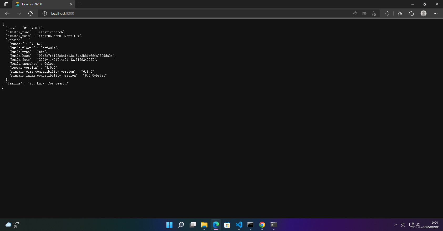The width and height of the screenshot is (443, 231).
Task: Reload the localhost:9200 page
Action: 30,13
